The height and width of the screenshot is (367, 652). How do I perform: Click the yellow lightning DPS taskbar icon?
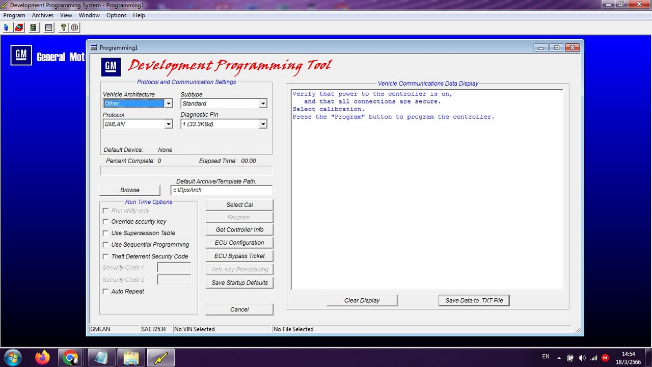pyautogui.click(x=160, y=358)
